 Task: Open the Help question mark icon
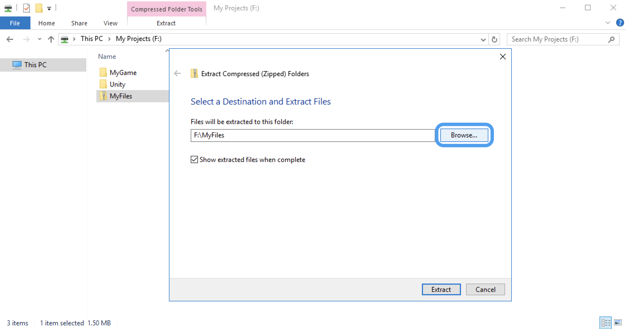tap(620, 23)
